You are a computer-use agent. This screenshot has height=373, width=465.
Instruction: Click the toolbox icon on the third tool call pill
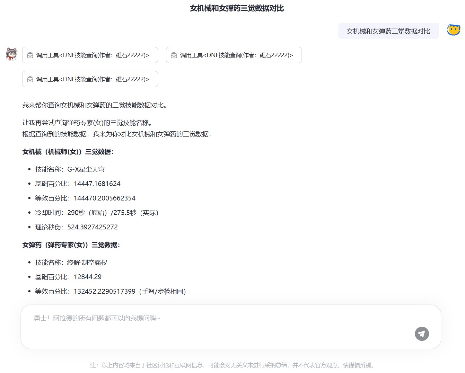(x=30, y=79)
